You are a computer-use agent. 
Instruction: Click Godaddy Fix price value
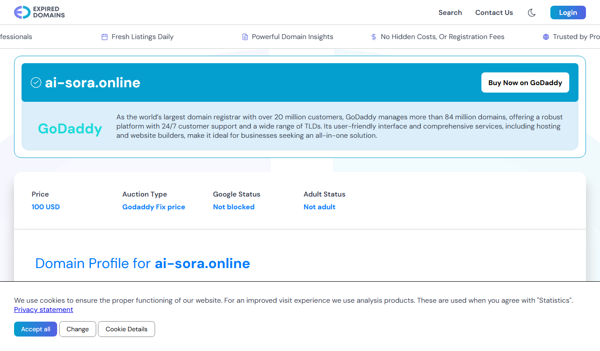pyautogui.click(x=154, y=207)
